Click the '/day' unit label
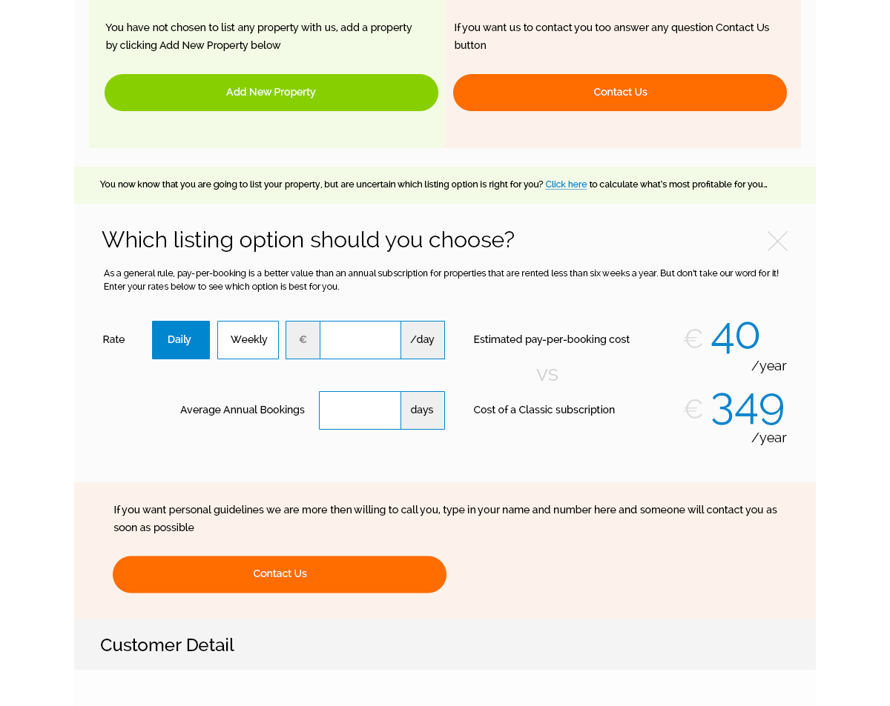The width and height of the screenshot is (890, 706). (x=423, y=340)
